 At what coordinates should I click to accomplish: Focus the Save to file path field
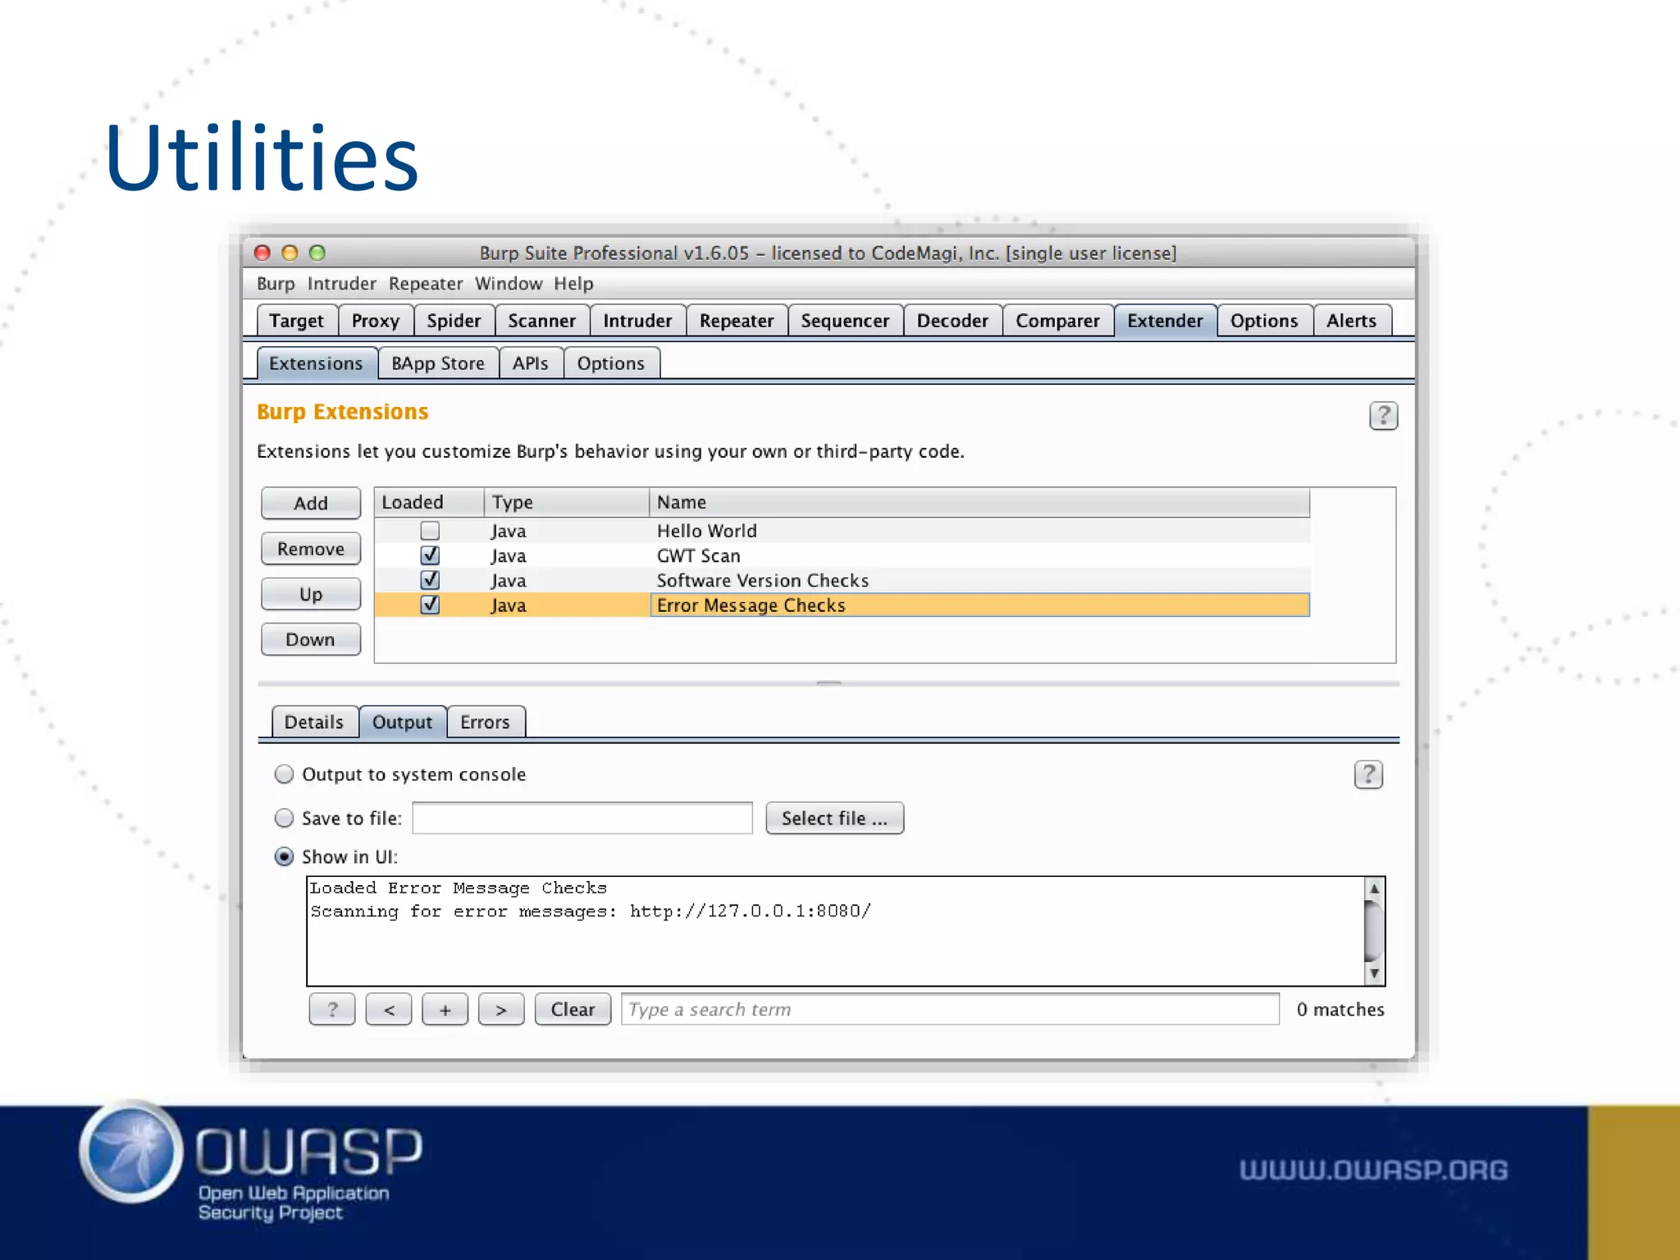pyautogui.click(x=582, y=818)
